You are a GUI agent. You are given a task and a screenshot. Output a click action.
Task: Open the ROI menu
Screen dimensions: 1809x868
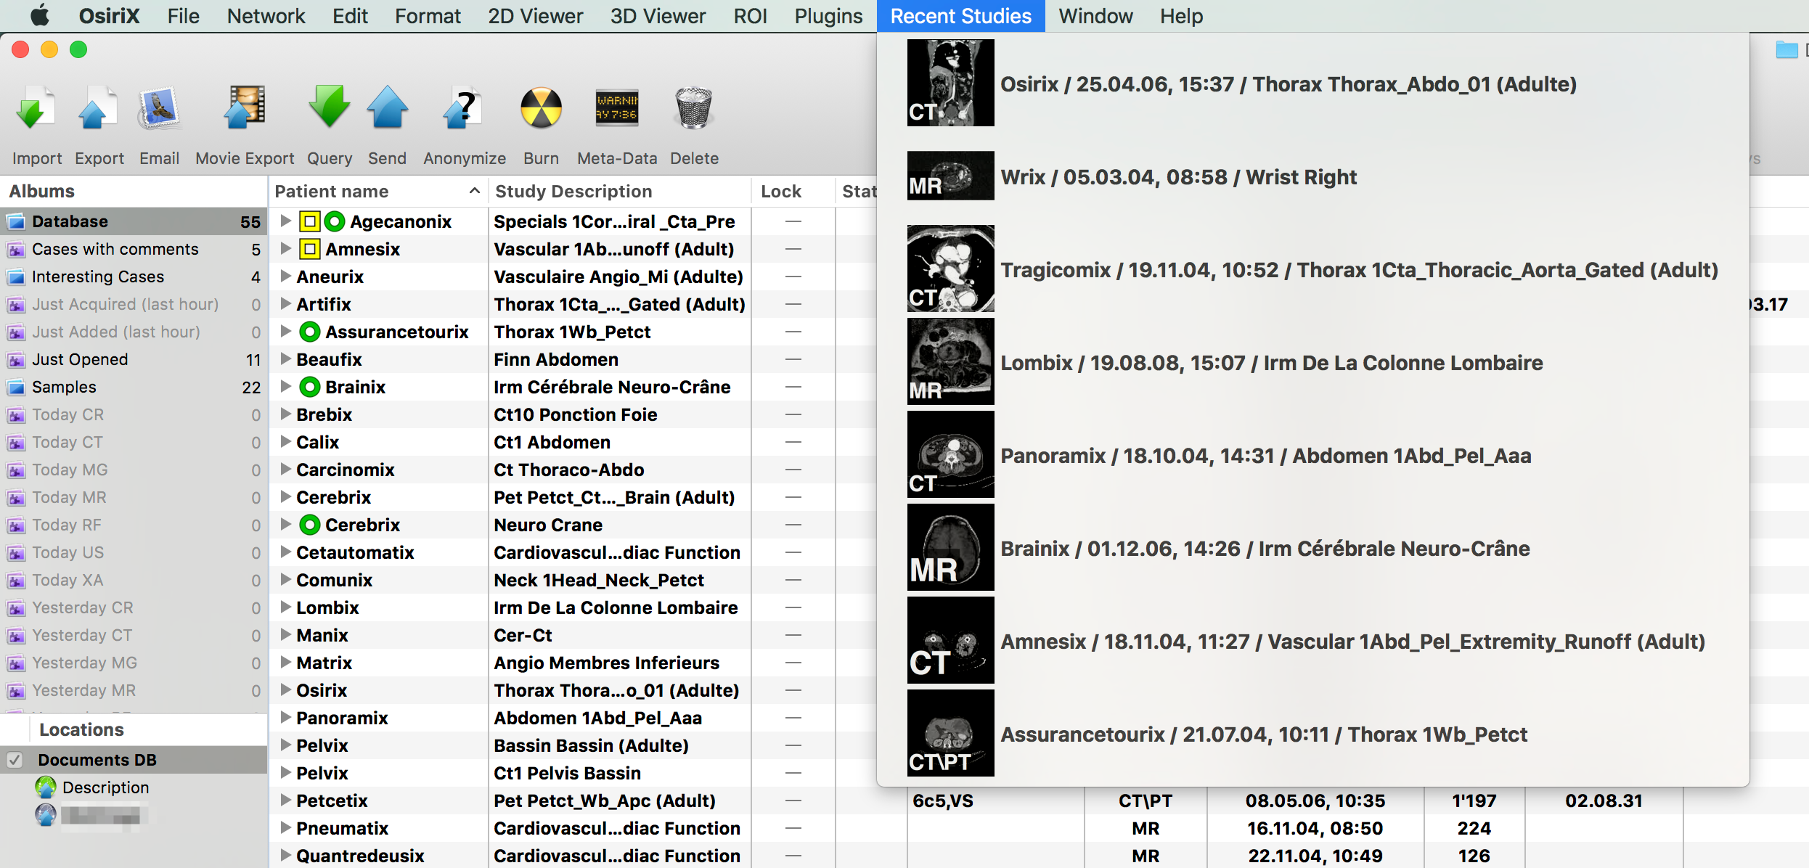point(750,16)
